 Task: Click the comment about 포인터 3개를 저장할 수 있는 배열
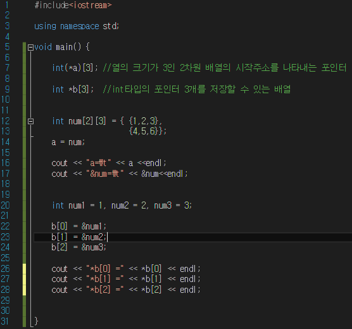click(x=197, y=89)
